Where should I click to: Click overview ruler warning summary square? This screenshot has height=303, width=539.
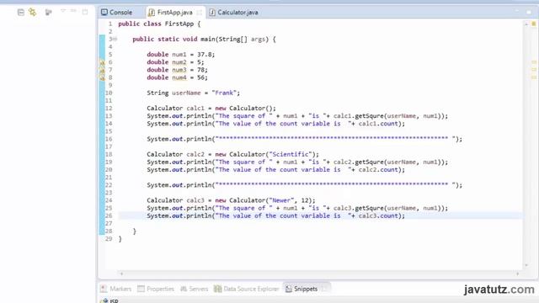point(534,24)
